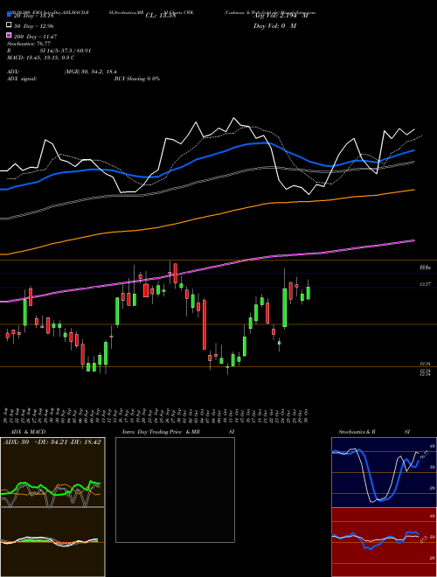Click the tall red candlestick mid-chart
The width and height of the screenshot is (437, 577).
click(205, 324)
